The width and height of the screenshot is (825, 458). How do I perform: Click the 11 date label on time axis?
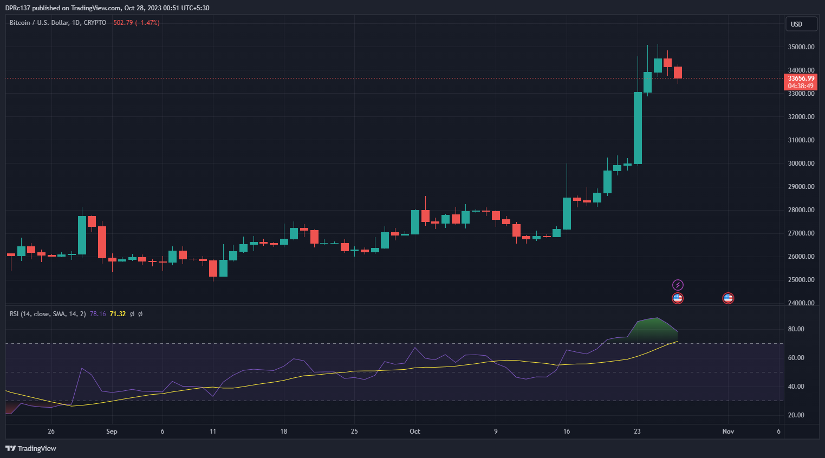click(213, 431)
